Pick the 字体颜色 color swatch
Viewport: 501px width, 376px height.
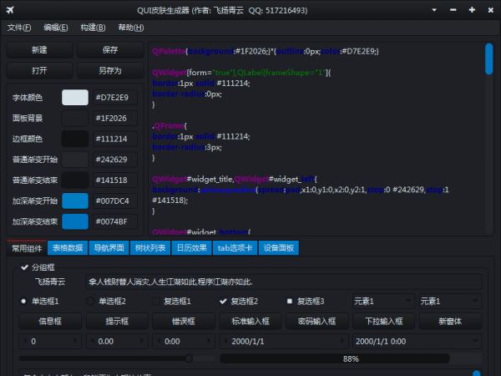(74, 98)
